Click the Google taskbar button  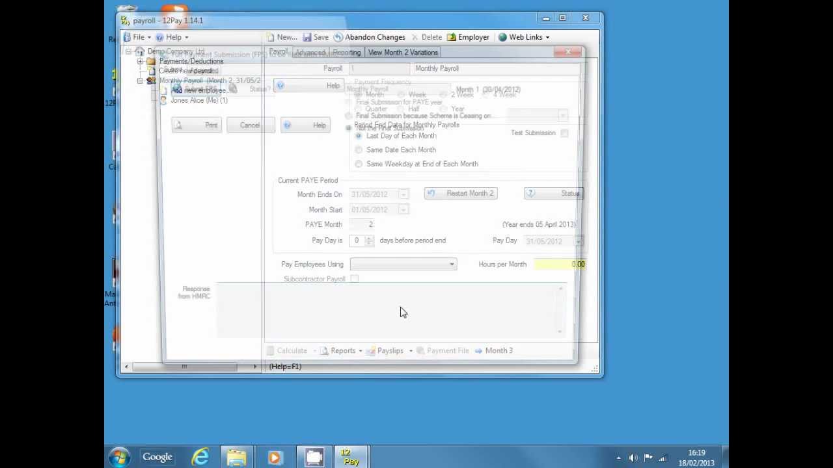click(157, 457)
